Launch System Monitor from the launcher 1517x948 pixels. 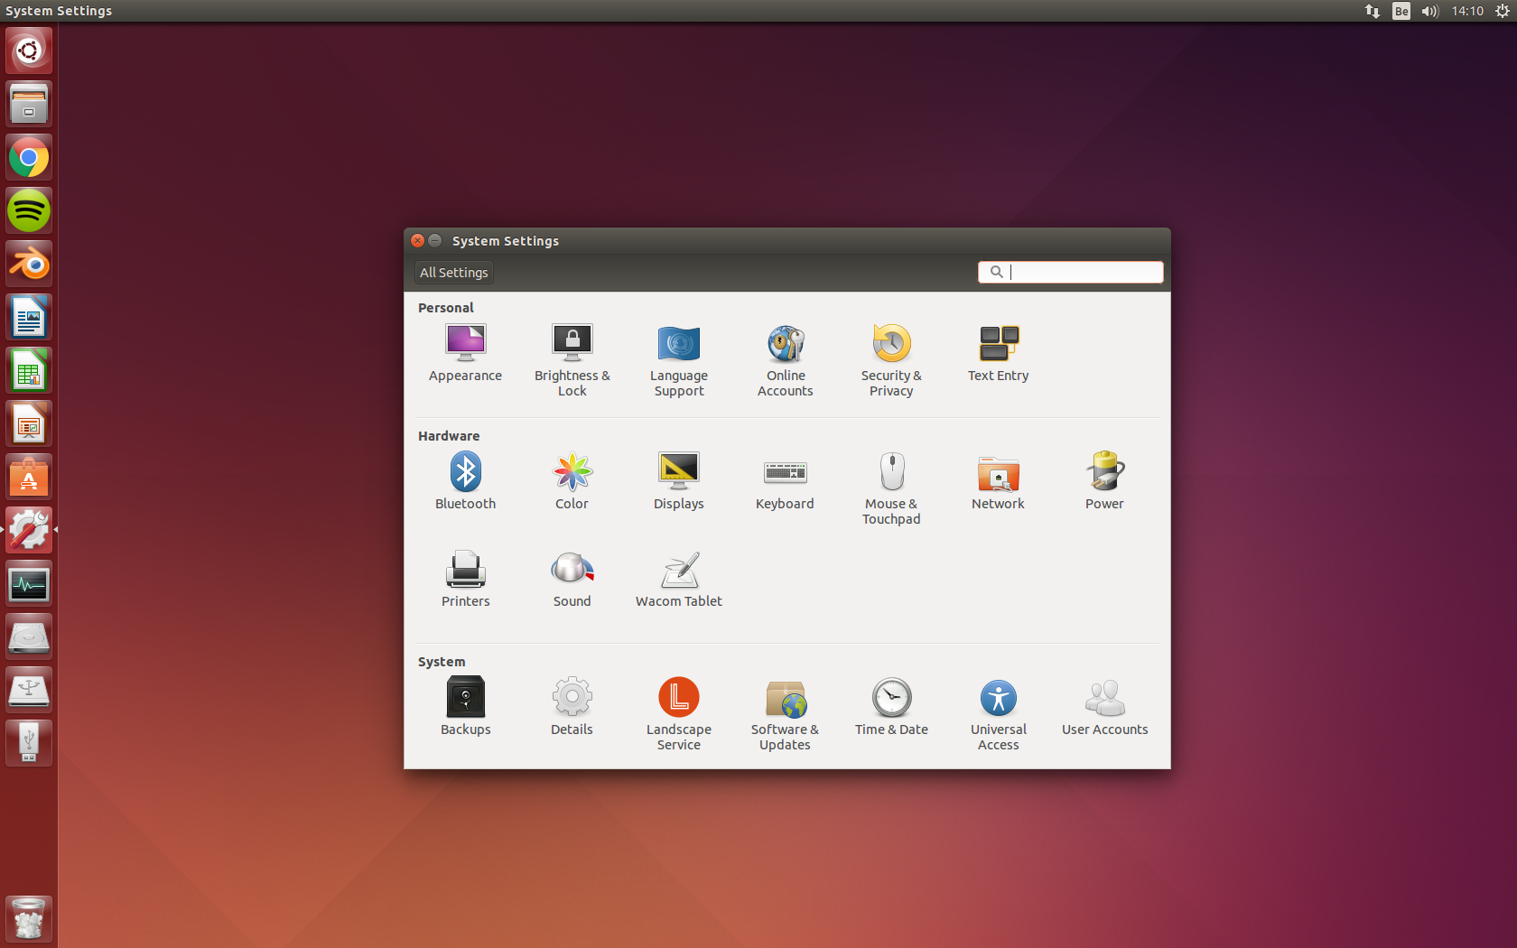(29, 583)
